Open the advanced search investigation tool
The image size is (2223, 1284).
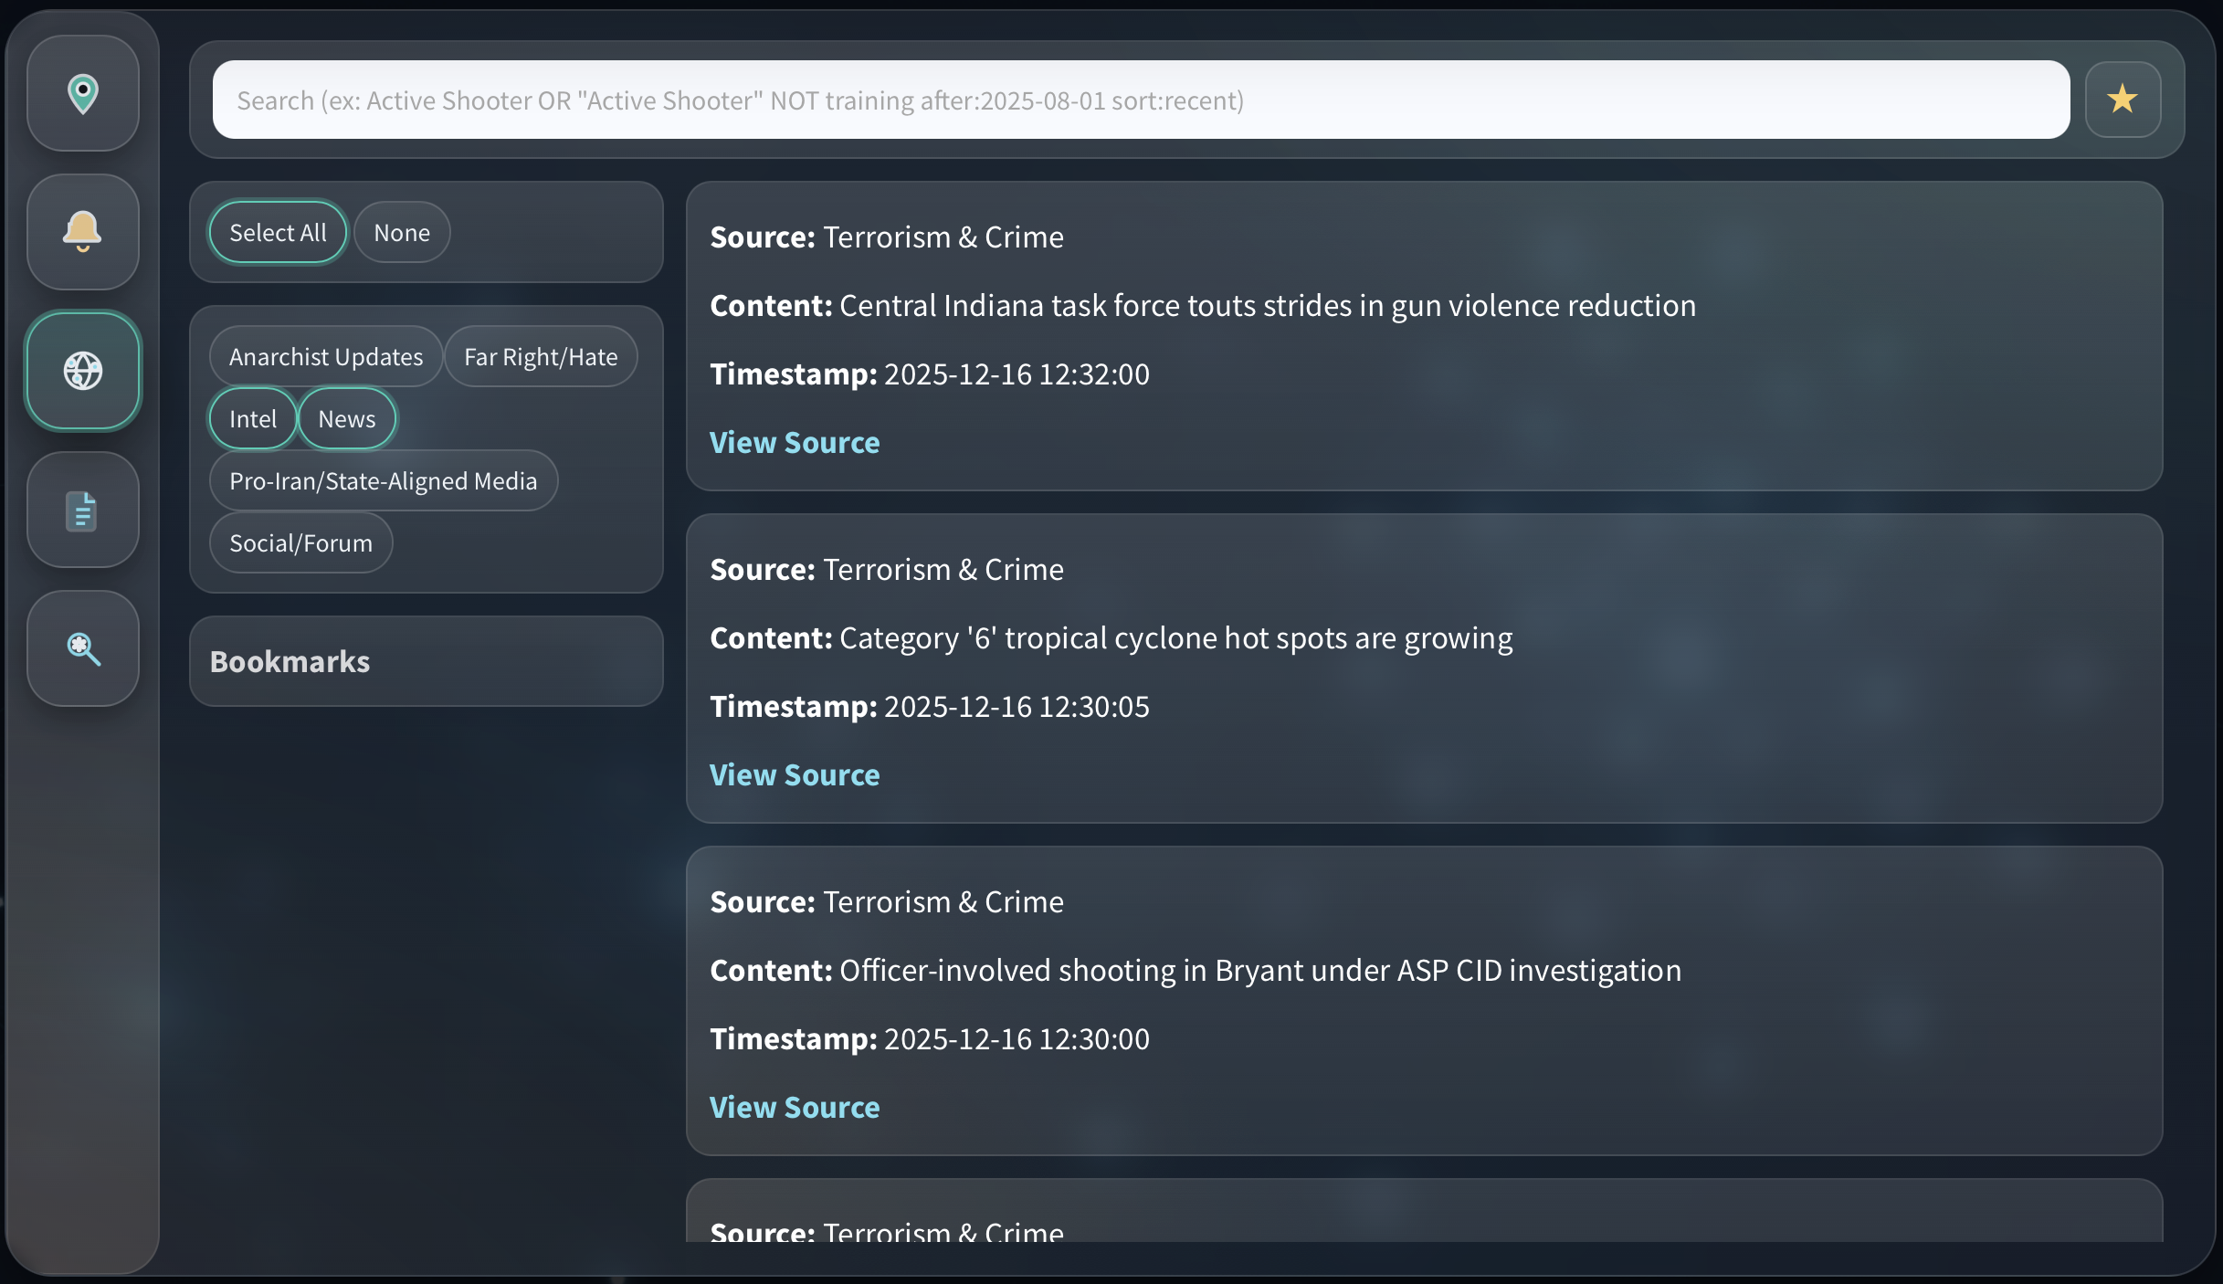click(x=82, y=648)
